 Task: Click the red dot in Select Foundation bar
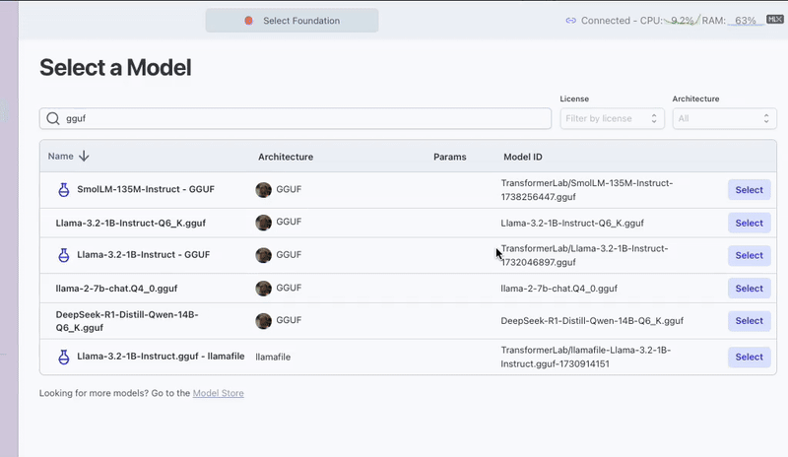pyautogui.click(x=248, y=21)
